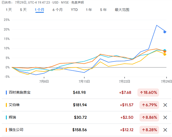Screen dimensions: 172x137
Task: Show the 最大范围 chart range
Action: point(122,10)
